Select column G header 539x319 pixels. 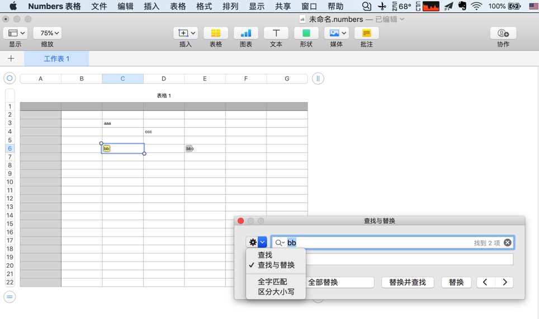[x=287, y=79]
